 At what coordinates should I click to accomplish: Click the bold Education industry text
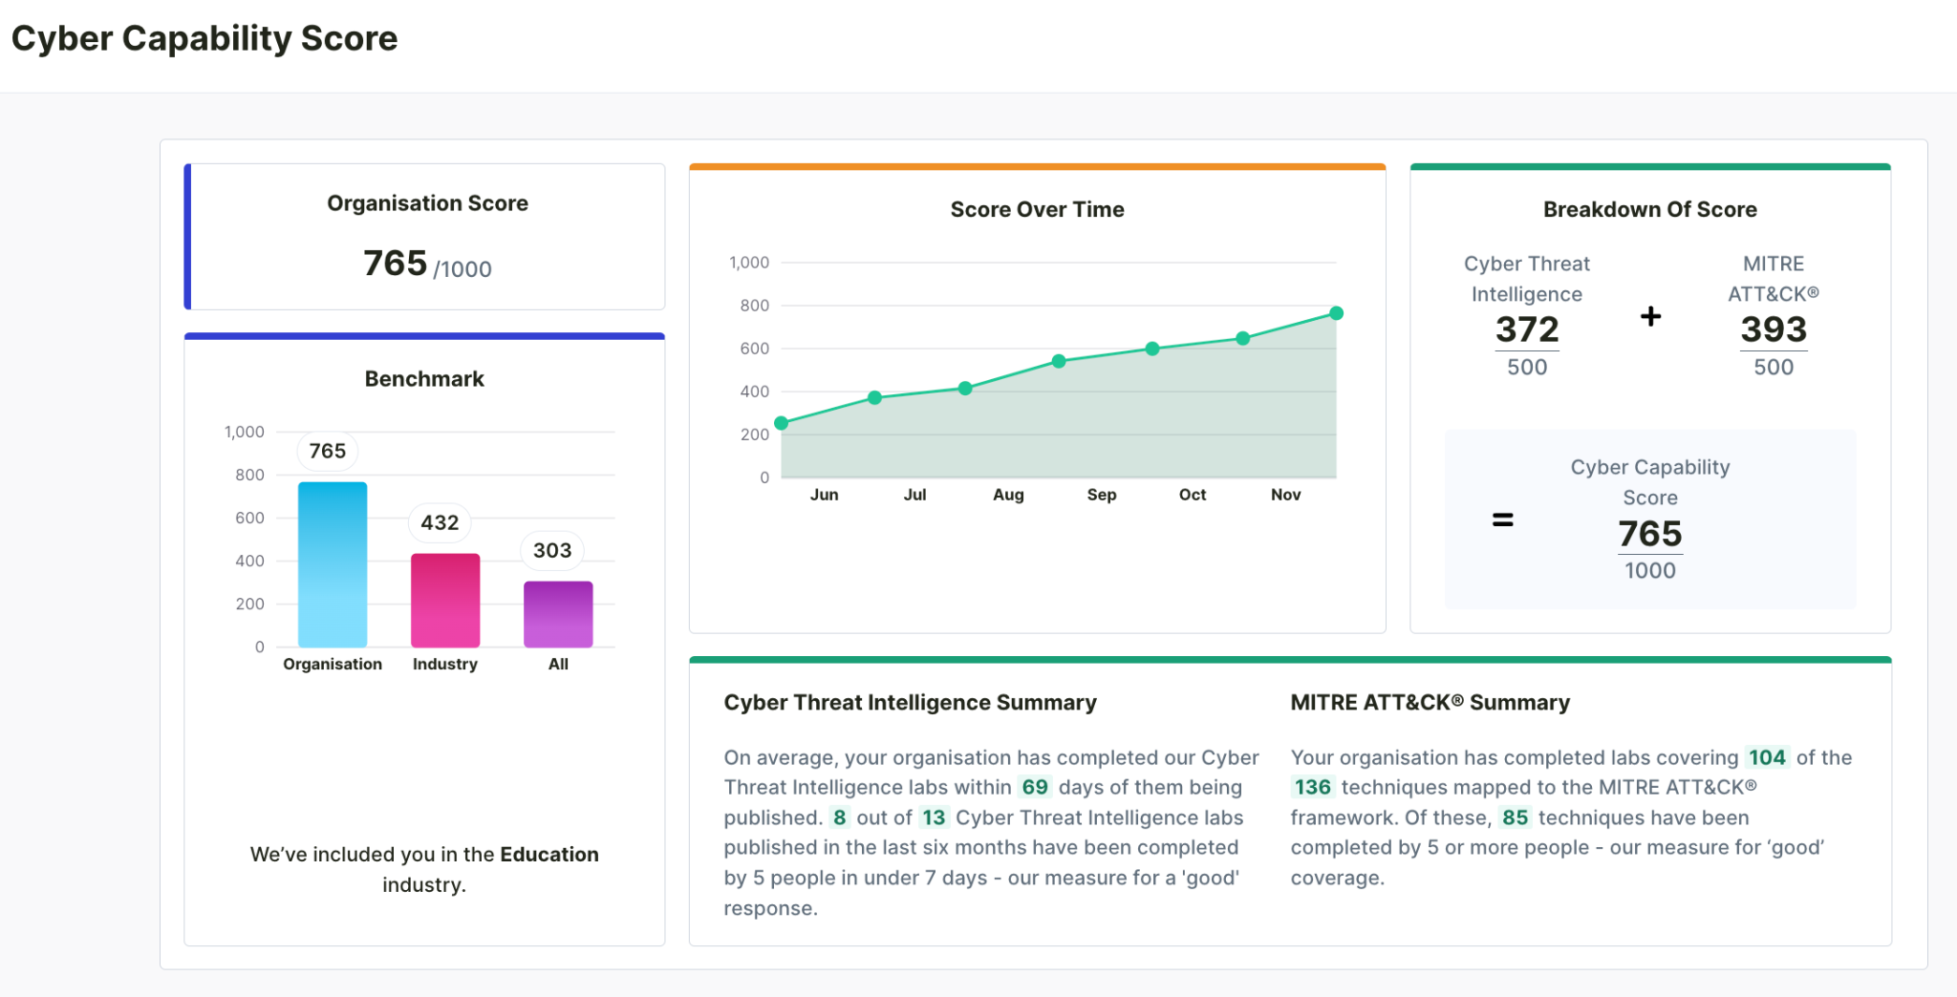[549, 854]
